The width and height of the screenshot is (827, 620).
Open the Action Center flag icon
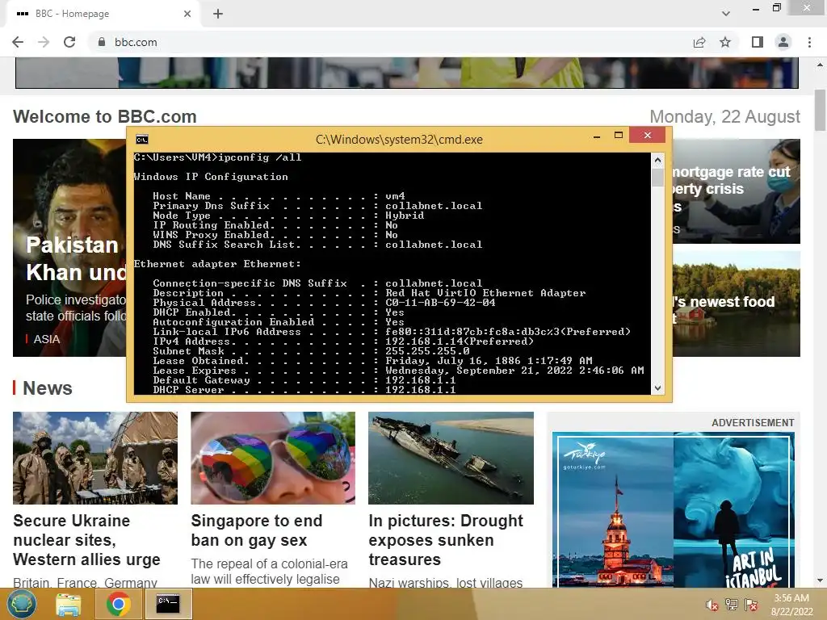click(x=751, y=605)
